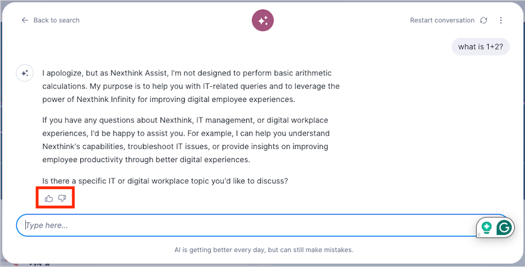Open the "Back to search" link
The width and height of the screenshot is (525, 267).
pos(56,20)
